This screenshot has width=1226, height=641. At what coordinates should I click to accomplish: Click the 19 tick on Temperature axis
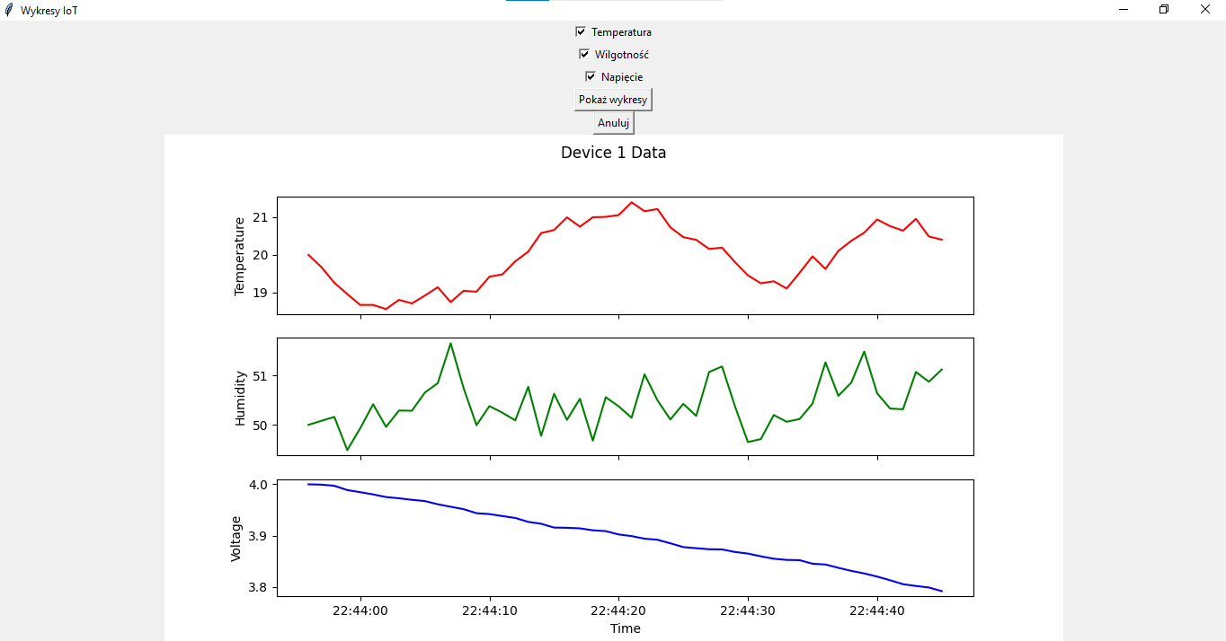pyautogui.click(x=261, y=294)
